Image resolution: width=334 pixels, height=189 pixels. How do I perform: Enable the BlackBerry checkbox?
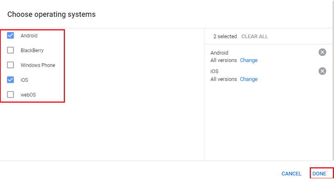10,50
